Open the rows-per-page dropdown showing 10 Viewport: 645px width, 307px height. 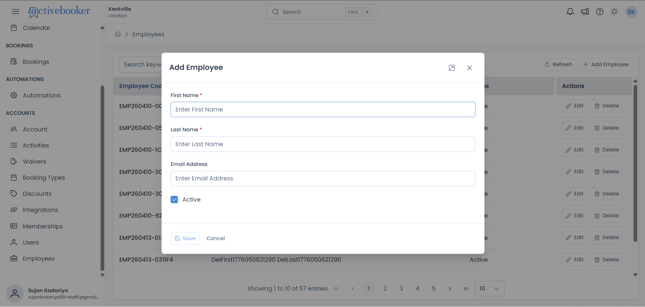(x=489, y=289)
